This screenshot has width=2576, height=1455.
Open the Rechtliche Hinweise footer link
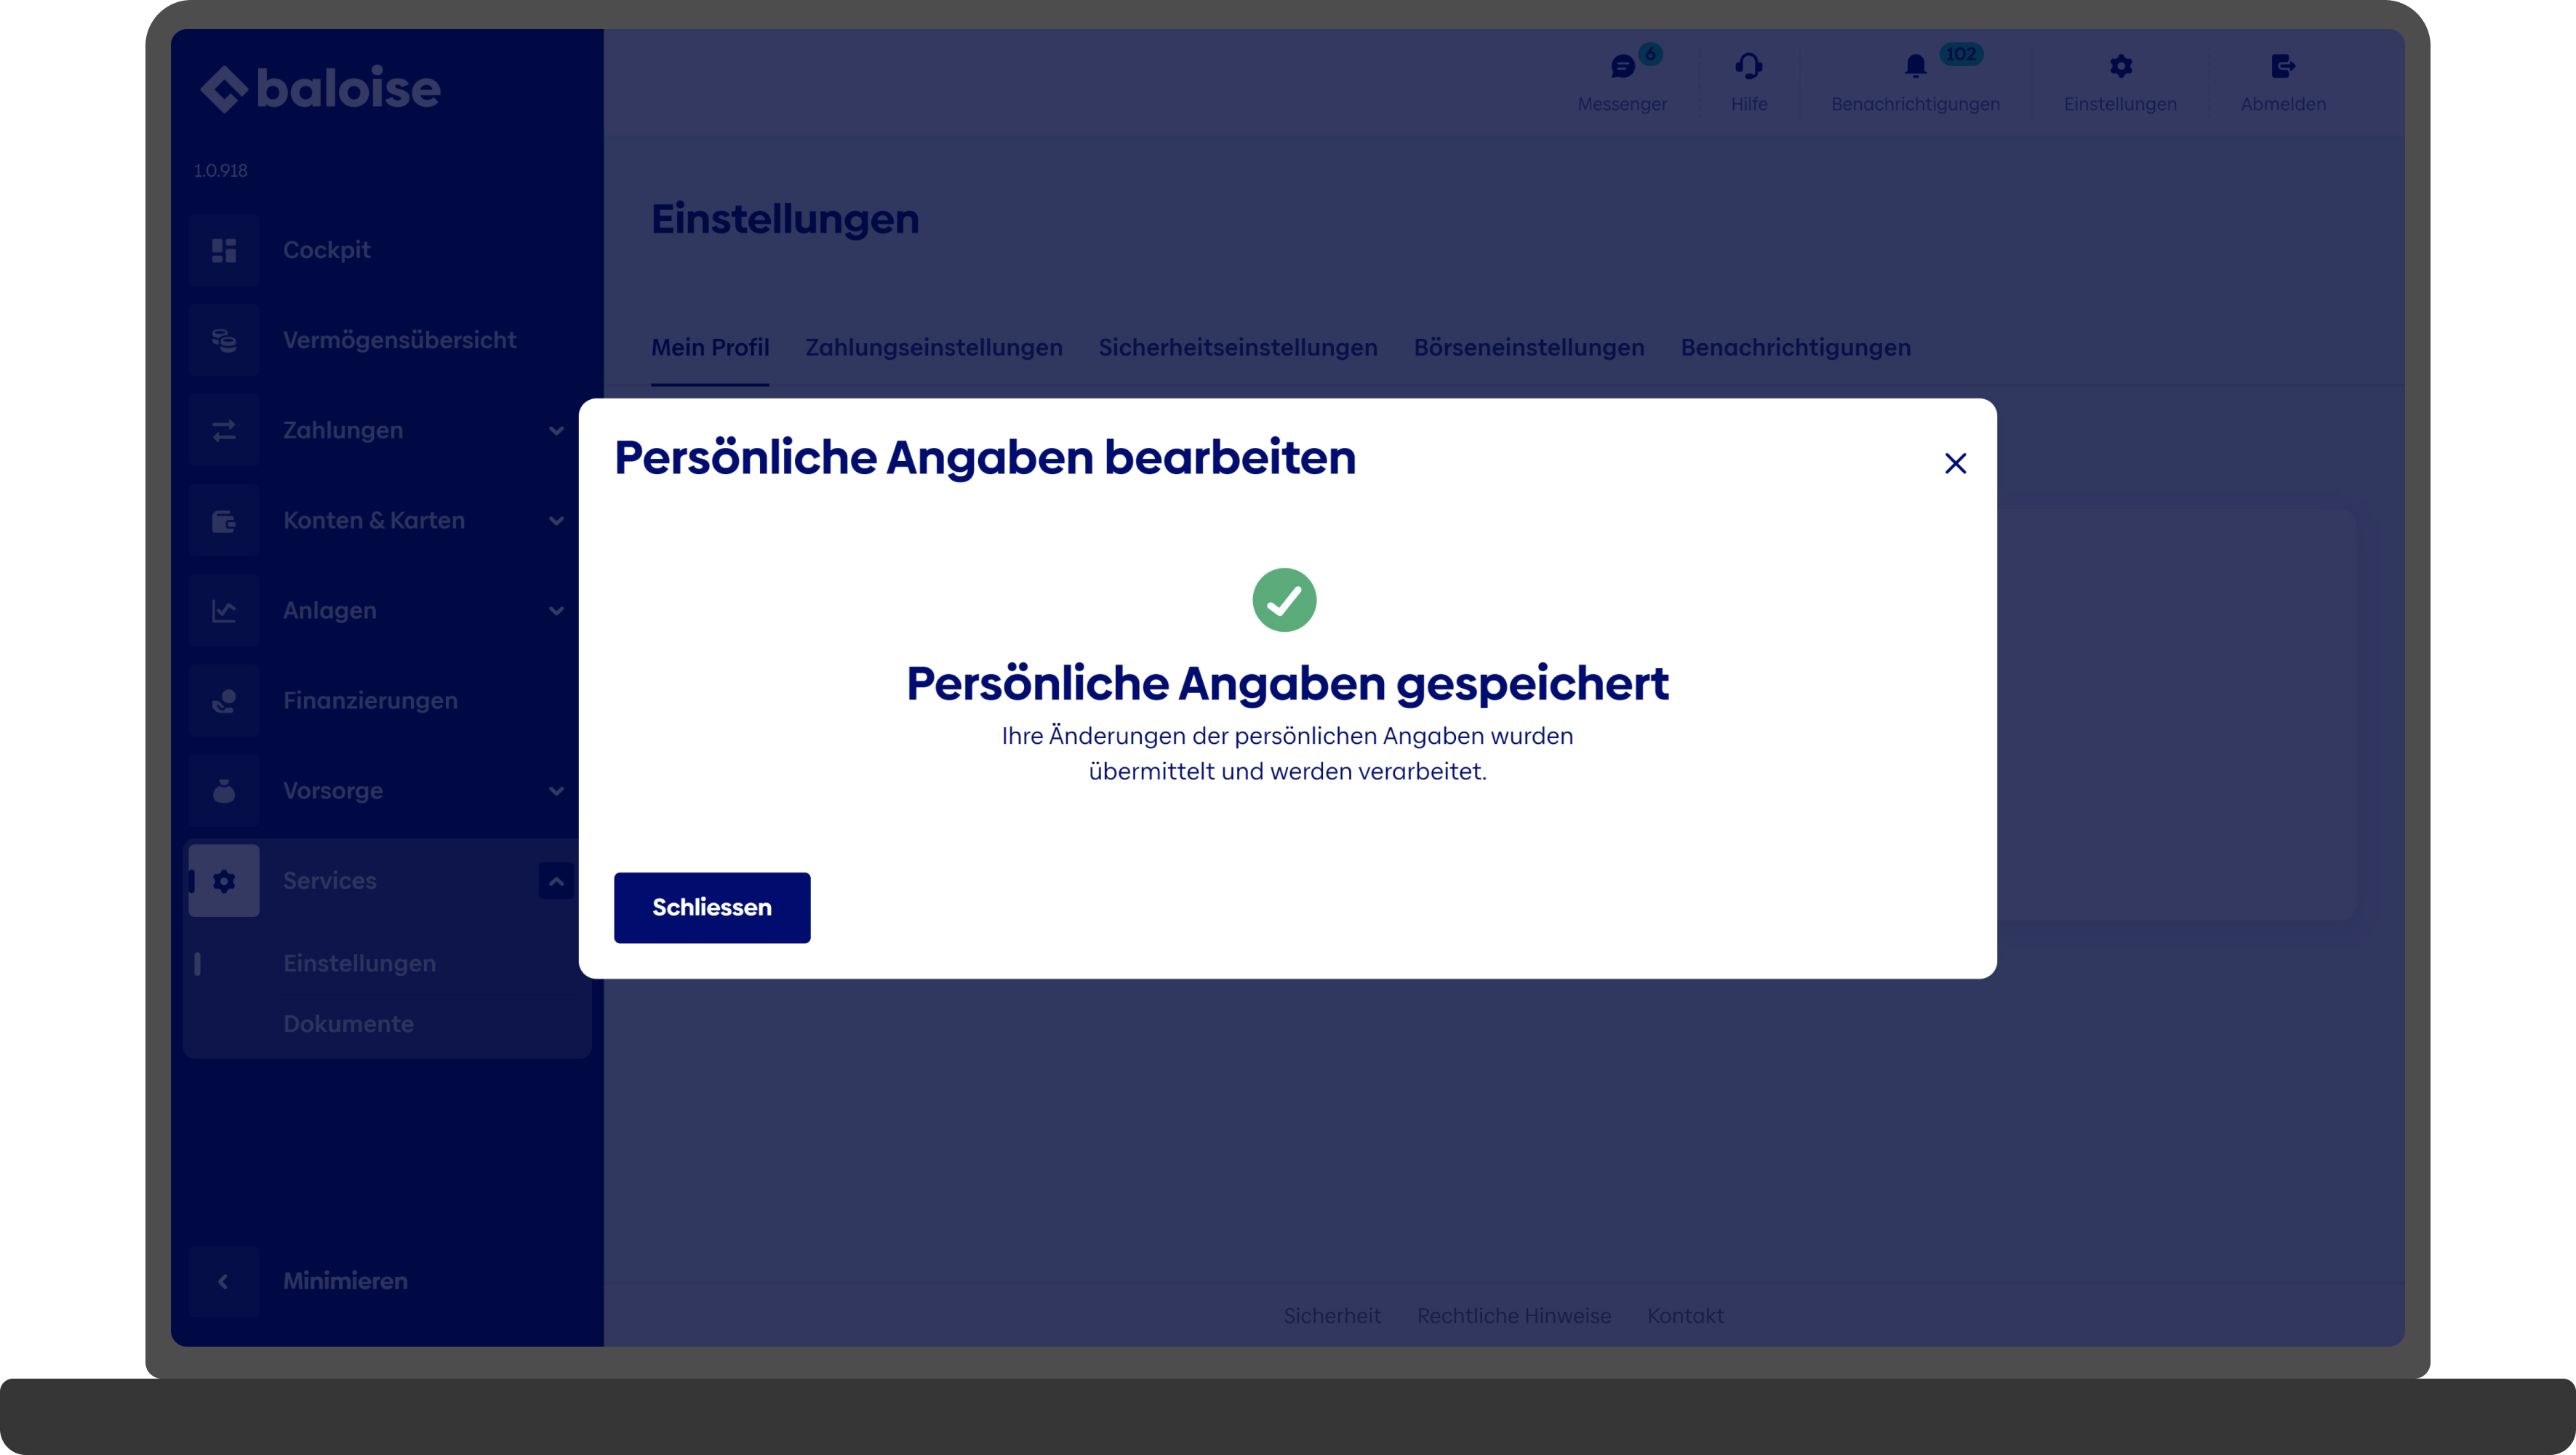[x=1514, y=1315]
